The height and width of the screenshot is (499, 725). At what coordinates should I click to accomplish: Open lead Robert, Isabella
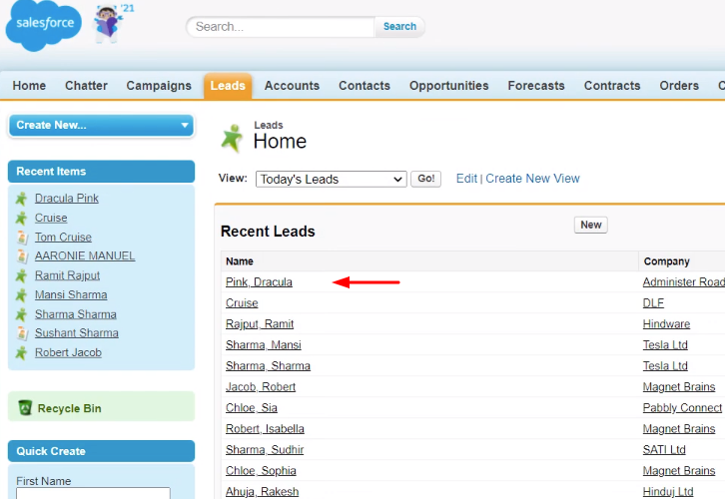click(x=265, y=429)
